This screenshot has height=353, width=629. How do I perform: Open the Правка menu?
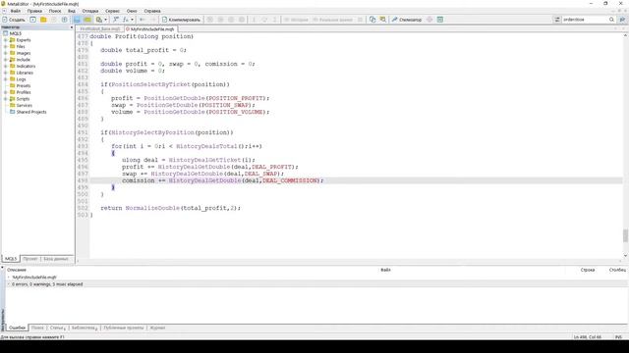pyautogui.click(x=34, y=11)
